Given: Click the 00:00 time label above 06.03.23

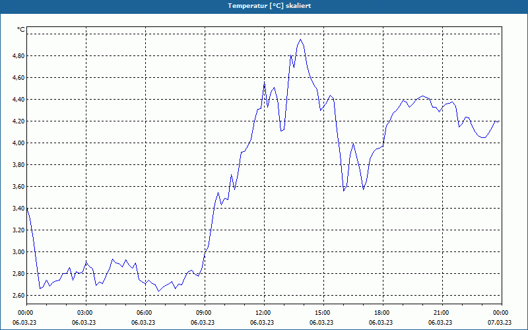Looking at the screenshot, I should point(25,313).
